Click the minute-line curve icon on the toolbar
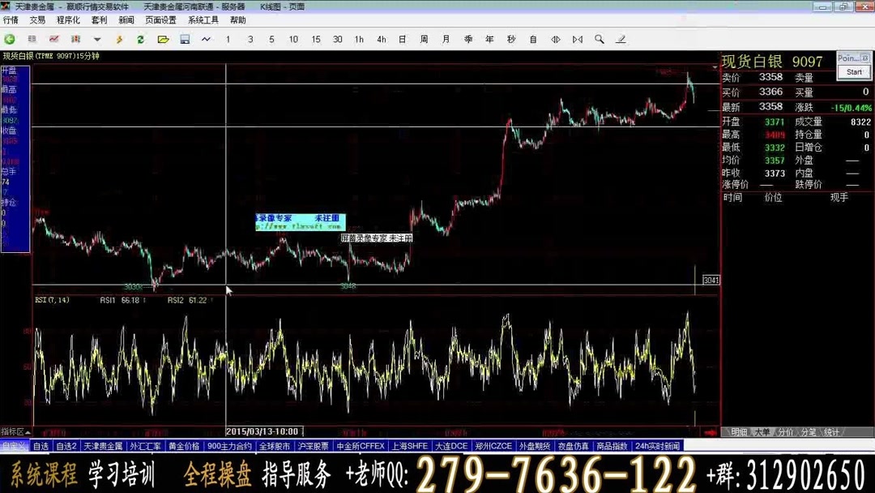875x493 pixels. click(207, 38)
